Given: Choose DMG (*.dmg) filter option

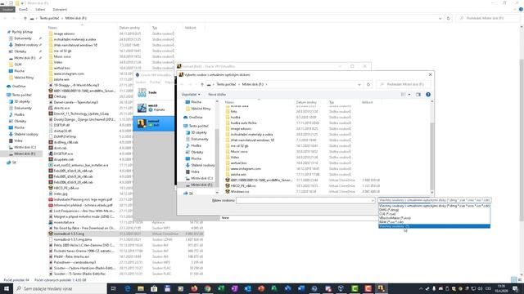Looking at the screenshot, I should click(x=434, y=210).
